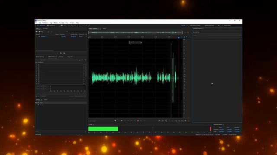
Task: Click the search field in Files panel
Action: [x=76, y=31]
